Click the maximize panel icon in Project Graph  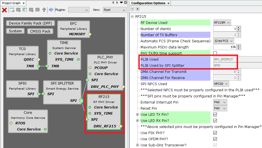click(126, 3)
